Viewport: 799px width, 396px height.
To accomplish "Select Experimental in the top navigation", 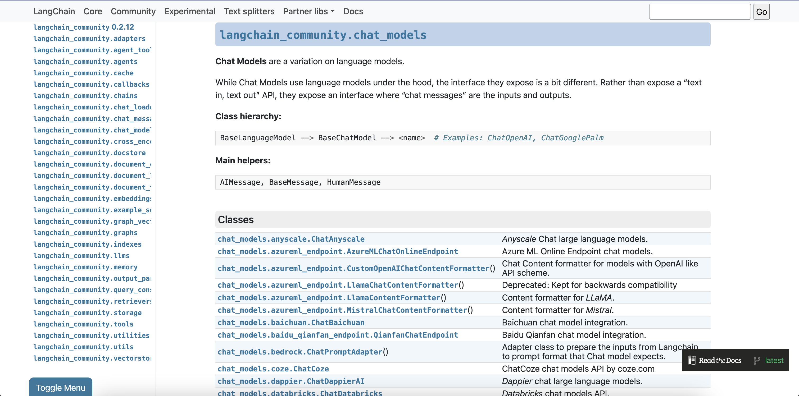I will [189, 11].
